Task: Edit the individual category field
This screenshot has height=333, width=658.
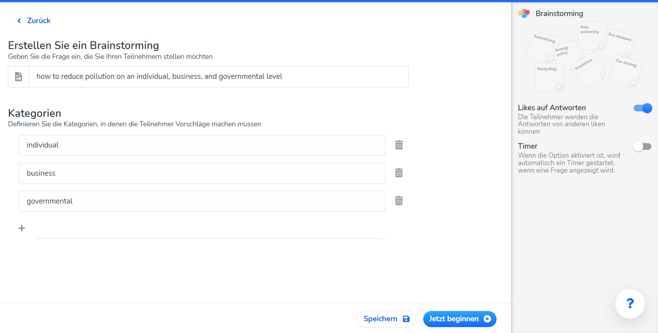Action: point(202,145)
